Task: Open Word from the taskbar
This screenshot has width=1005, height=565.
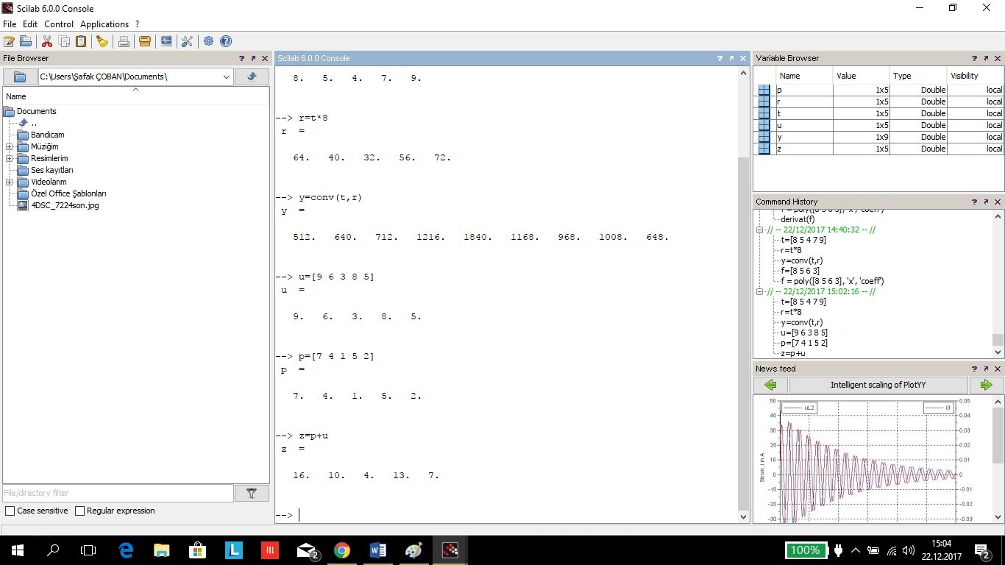Action: point(377,550)
